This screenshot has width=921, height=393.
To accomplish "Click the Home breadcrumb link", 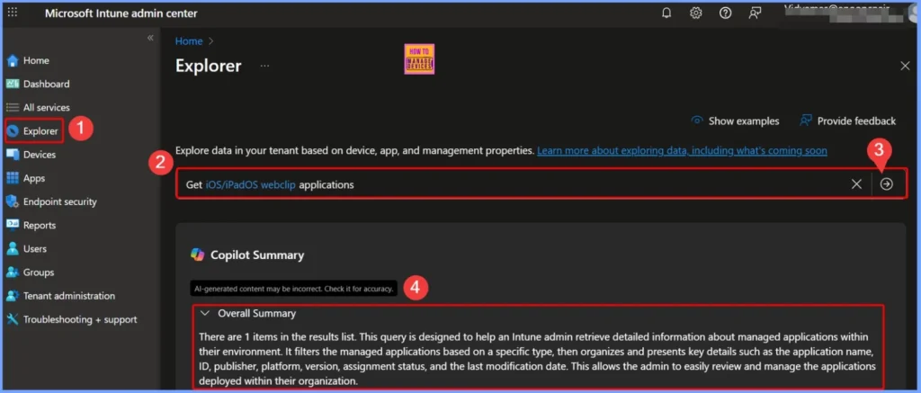I will coord(189,41).
